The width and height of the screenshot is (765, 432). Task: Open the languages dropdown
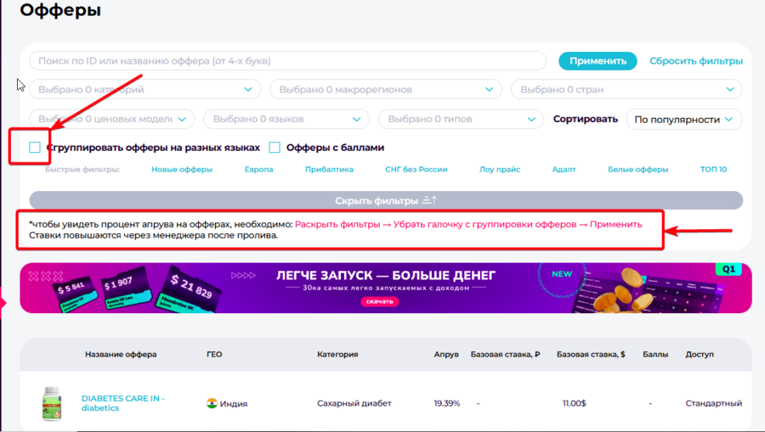286,120
